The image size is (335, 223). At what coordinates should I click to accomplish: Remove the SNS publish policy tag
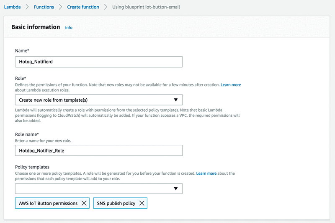[142, 203]
